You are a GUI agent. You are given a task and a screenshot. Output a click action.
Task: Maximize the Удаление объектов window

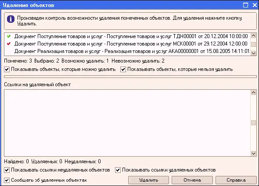[246, 5]
